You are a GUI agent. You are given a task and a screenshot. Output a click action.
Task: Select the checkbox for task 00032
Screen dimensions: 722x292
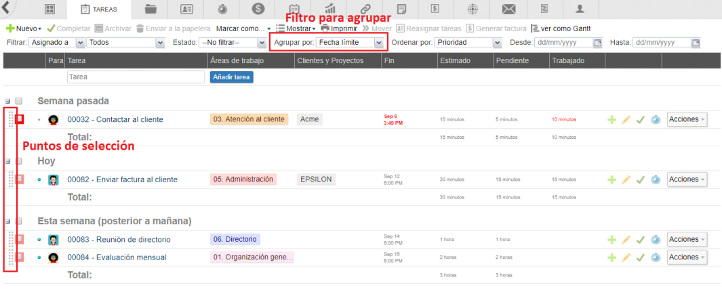[x=20, y=119]
